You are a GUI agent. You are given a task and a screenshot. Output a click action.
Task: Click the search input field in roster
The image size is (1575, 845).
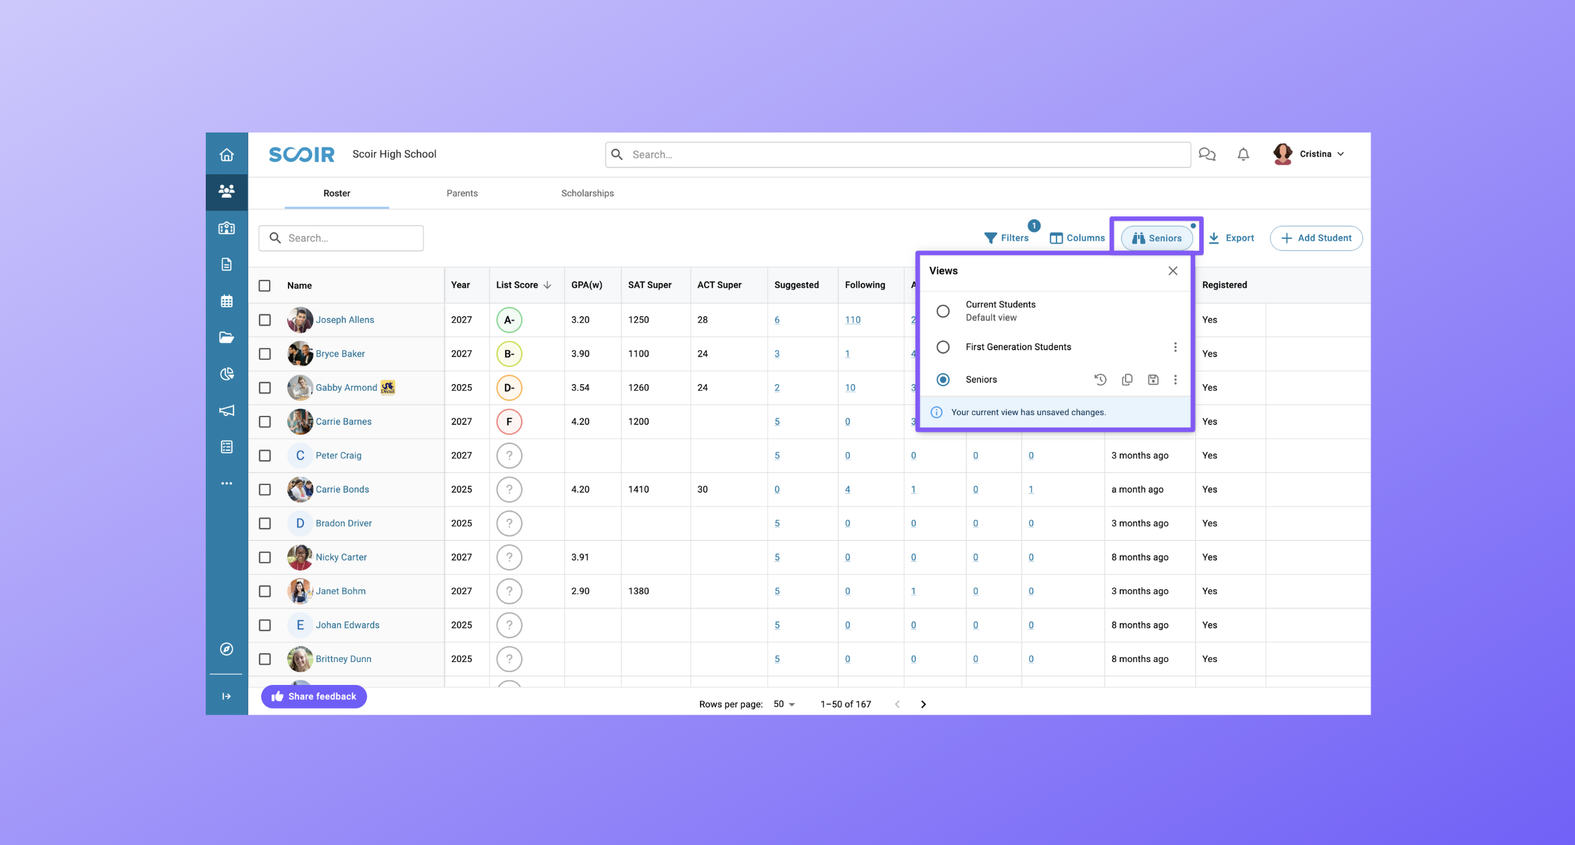coord(344,237)
